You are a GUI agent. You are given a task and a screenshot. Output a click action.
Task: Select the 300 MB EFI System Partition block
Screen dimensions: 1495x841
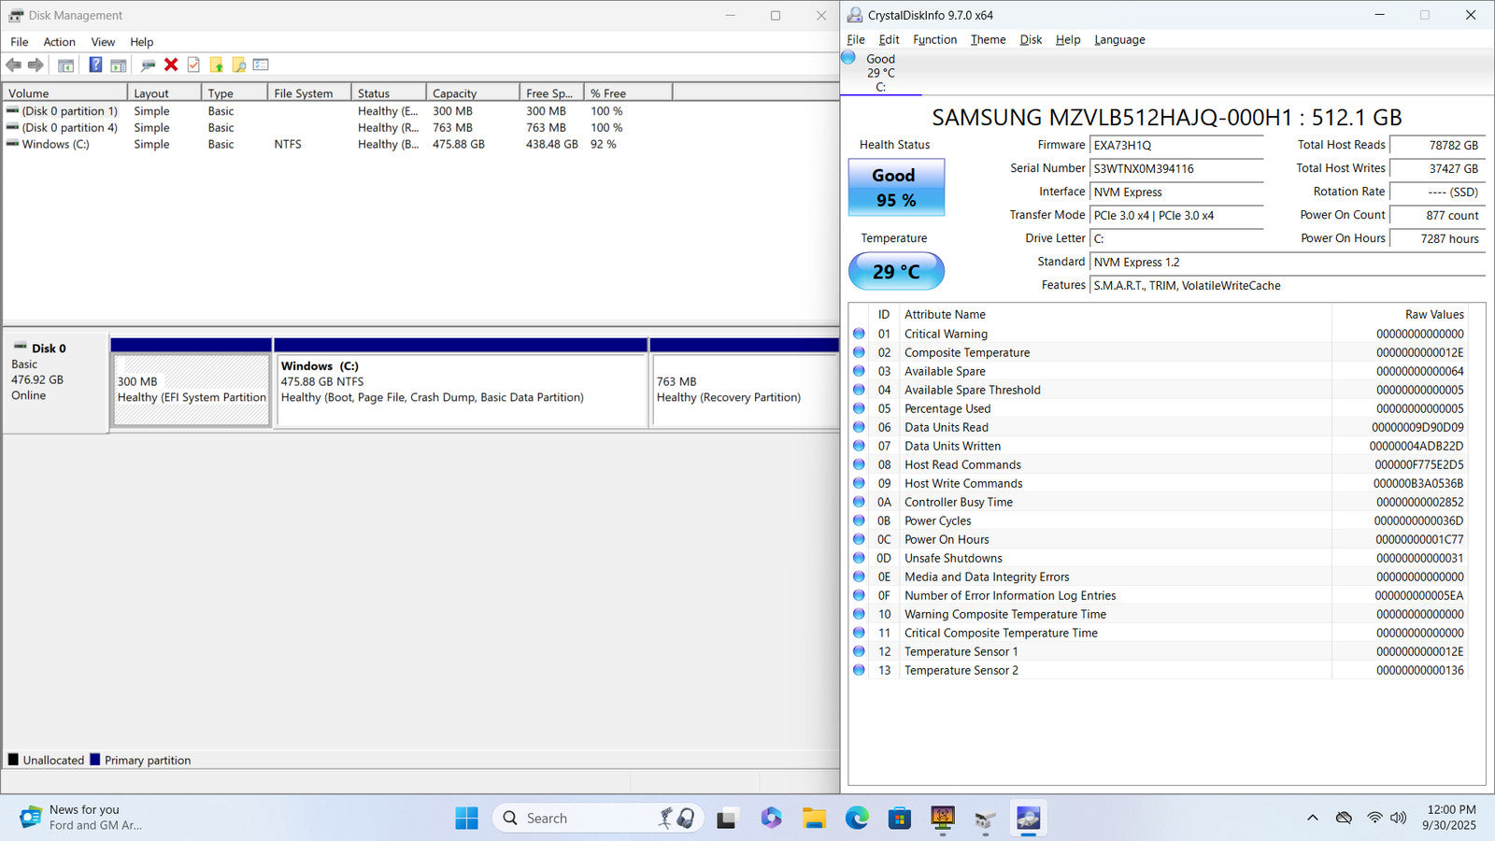[192, 390]
